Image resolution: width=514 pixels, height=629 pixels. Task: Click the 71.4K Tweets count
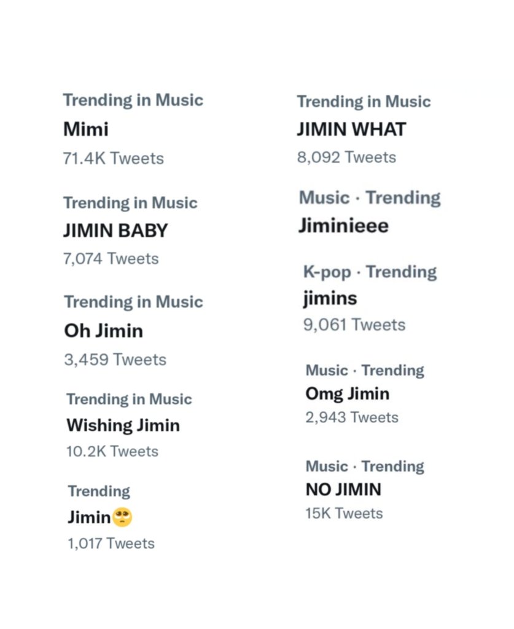[113, 159]
